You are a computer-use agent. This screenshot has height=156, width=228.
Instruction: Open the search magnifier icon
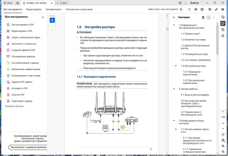(x=181, y=9)
